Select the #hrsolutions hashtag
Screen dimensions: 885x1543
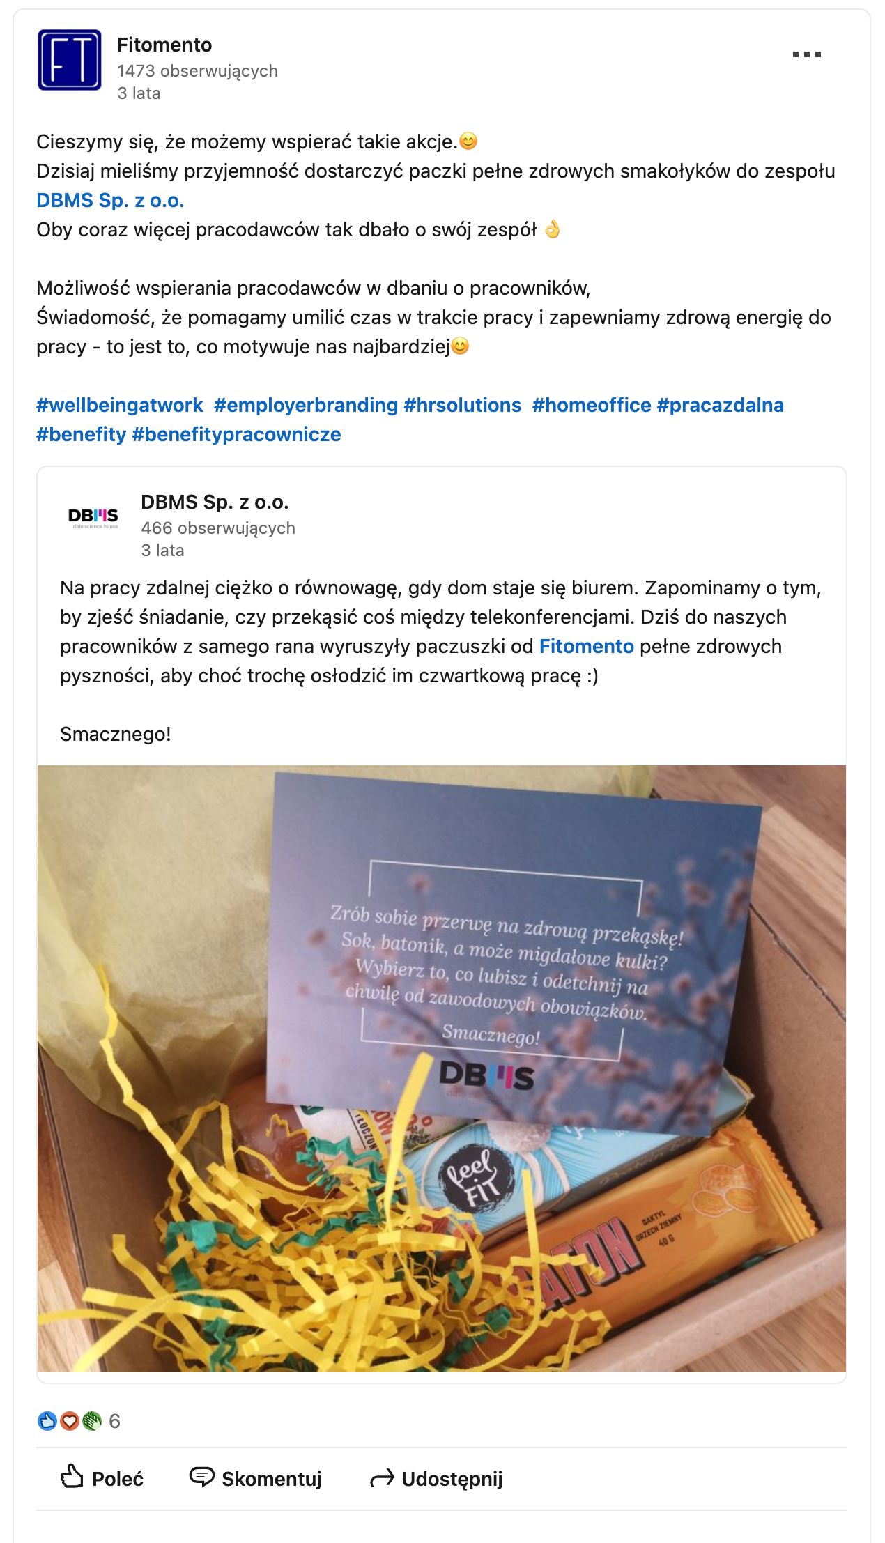coord(463,405)
